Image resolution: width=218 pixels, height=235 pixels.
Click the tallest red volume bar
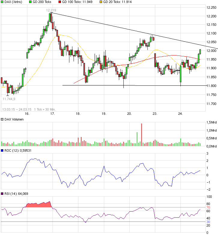pos(141,135)
